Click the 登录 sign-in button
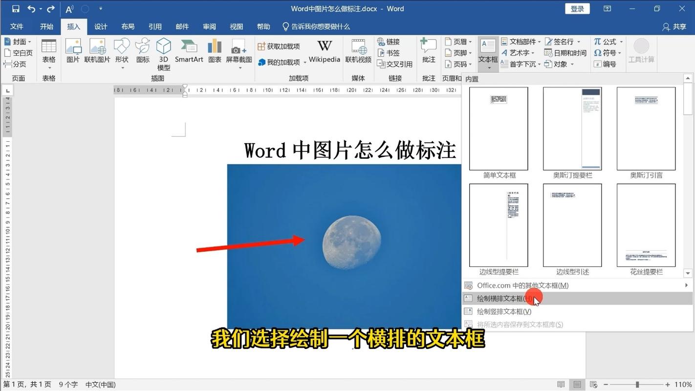 (577, 9)
